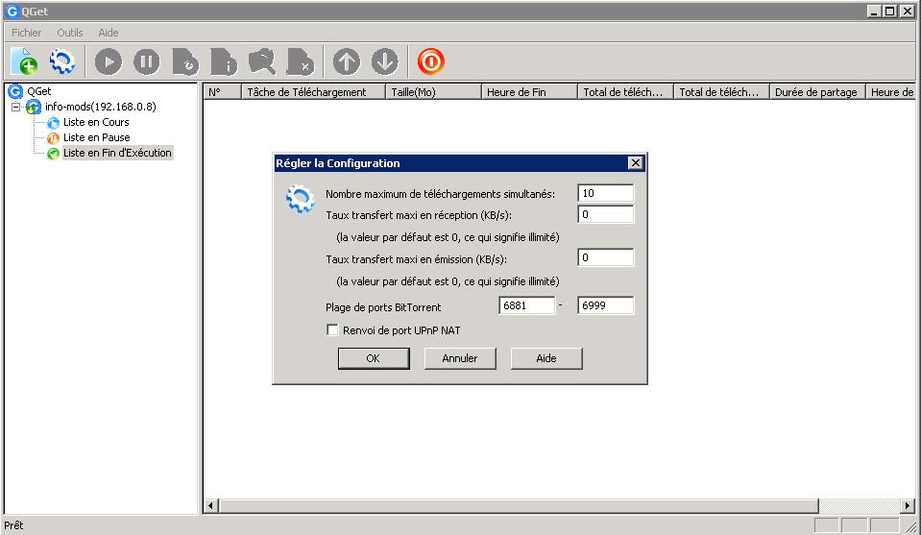Click the gear icon inside the configuration dialog
This screenshot has height=535, width=921.
[301, 199]
